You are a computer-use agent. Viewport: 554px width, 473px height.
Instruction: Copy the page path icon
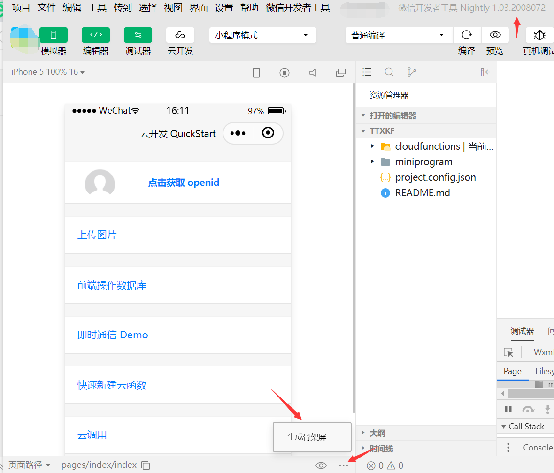coord(146,465)
